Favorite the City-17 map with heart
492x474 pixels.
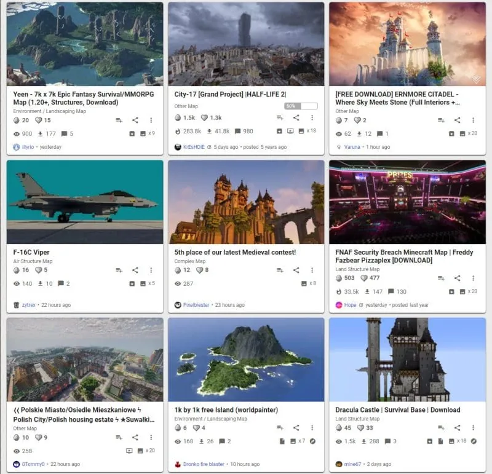(204, 117)
